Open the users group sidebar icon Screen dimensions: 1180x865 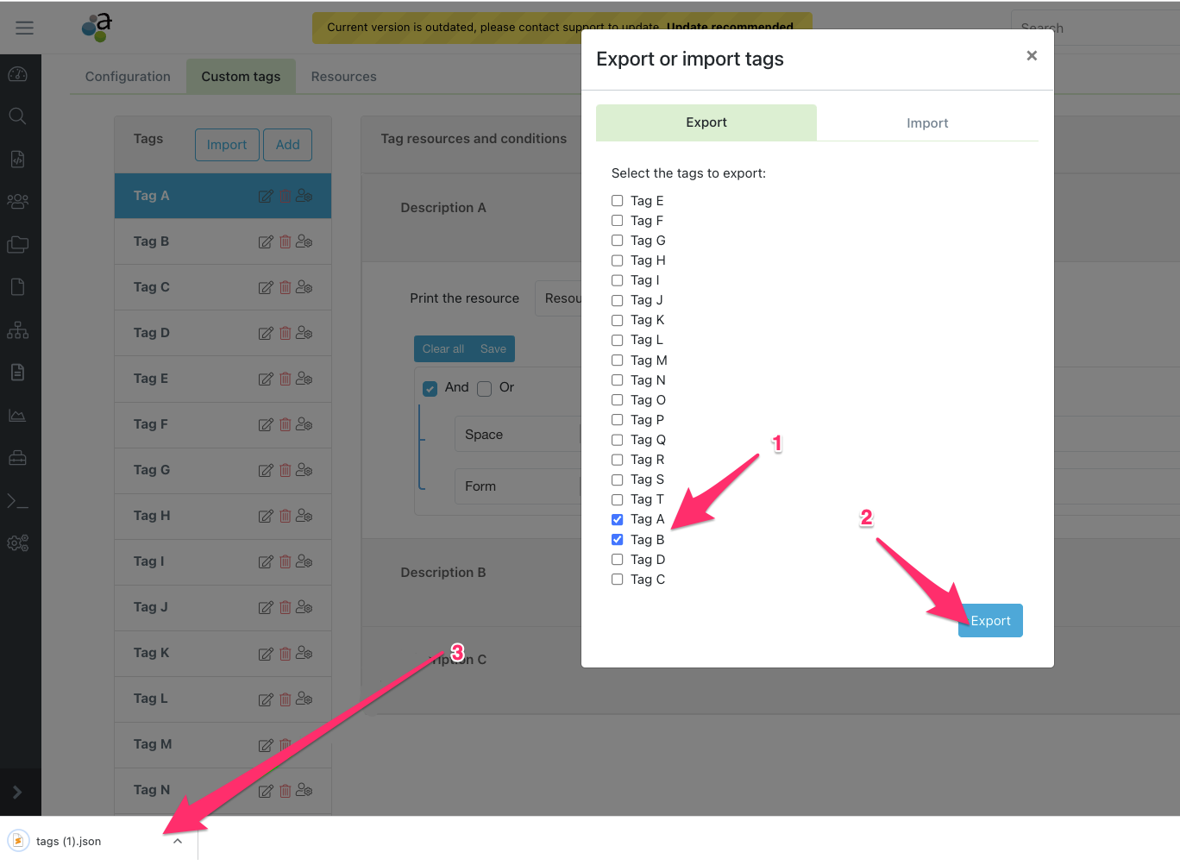pyautogui.click(x=17, y=201)
